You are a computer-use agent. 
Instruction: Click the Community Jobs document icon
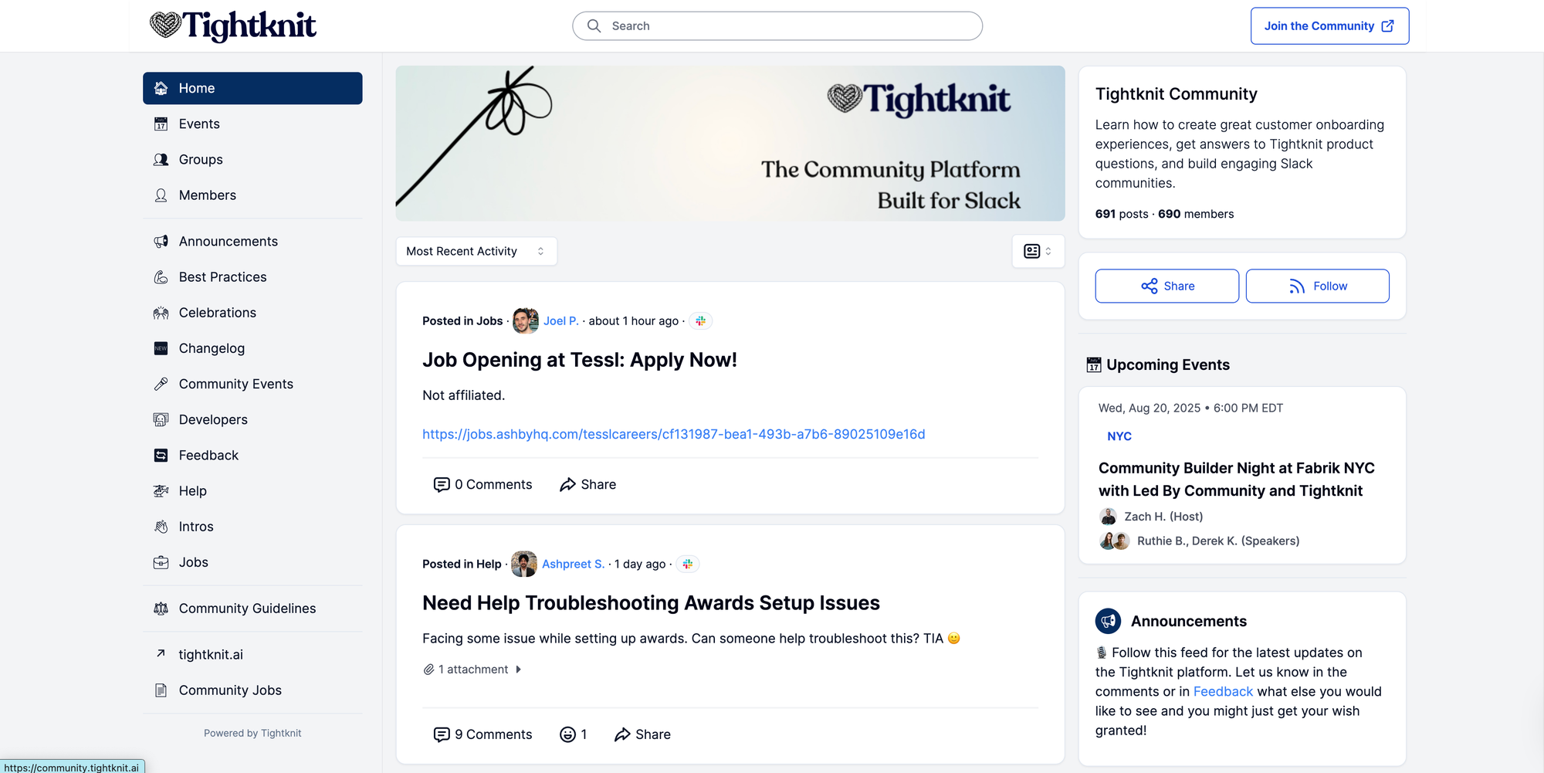tap(161, 690)
